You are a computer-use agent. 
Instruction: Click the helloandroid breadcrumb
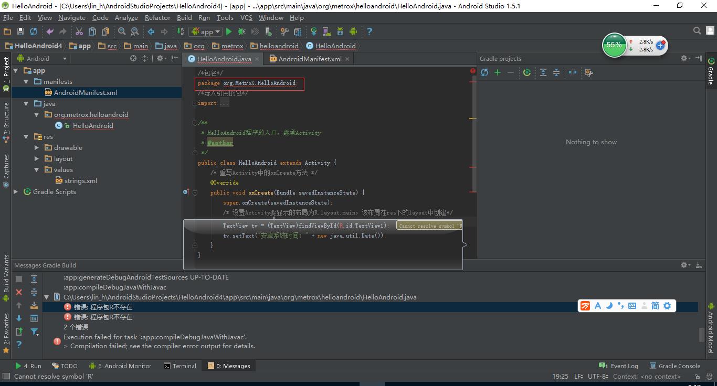click(x=275, y=46)
